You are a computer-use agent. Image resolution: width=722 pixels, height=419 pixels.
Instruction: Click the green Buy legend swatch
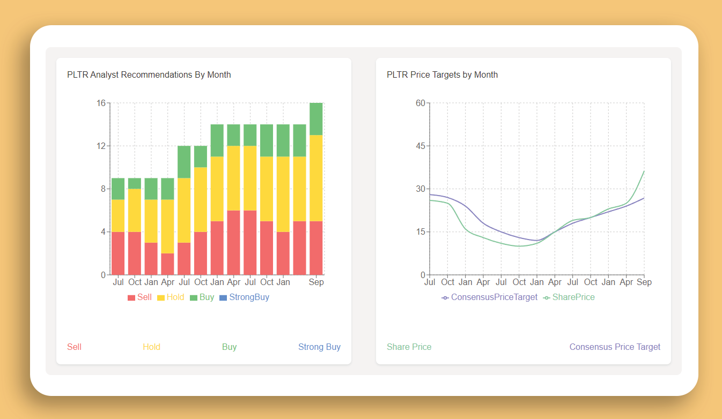tap(194, 297)
